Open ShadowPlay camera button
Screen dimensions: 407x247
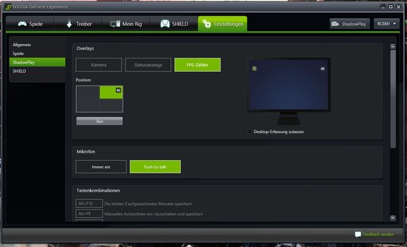click(349, 24)
